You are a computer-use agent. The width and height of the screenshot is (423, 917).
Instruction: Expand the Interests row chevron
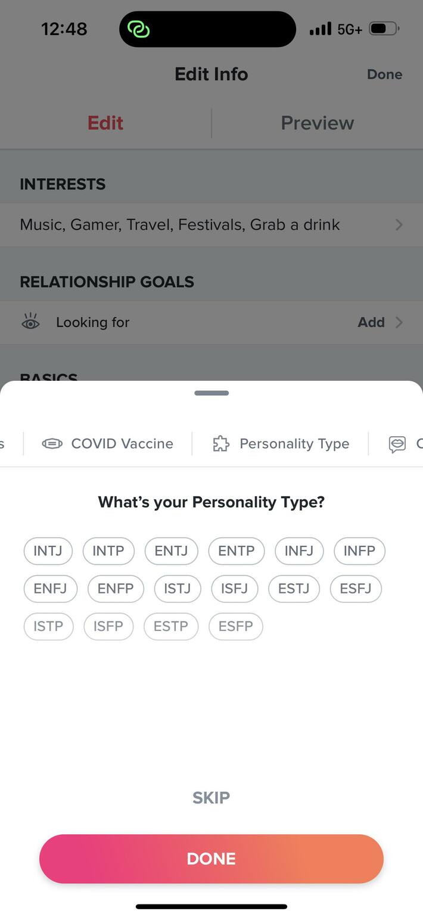[x=399, y=225]
